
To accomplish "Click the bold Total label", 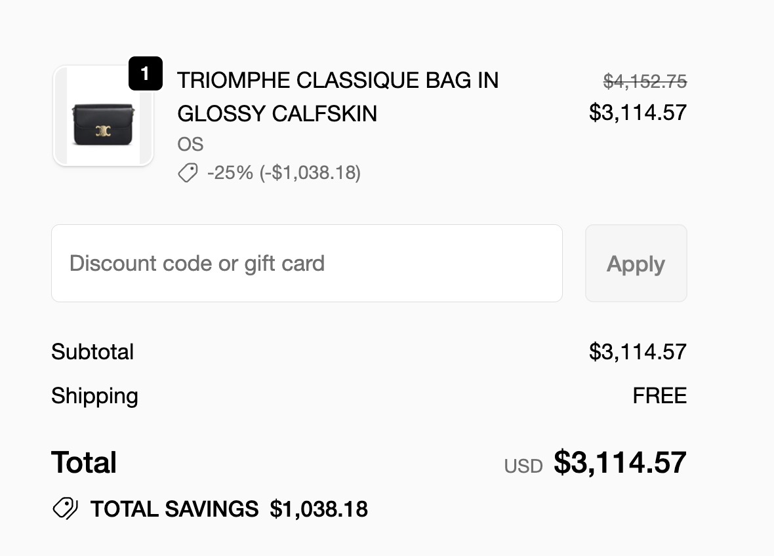I will [x=84, y=463].
